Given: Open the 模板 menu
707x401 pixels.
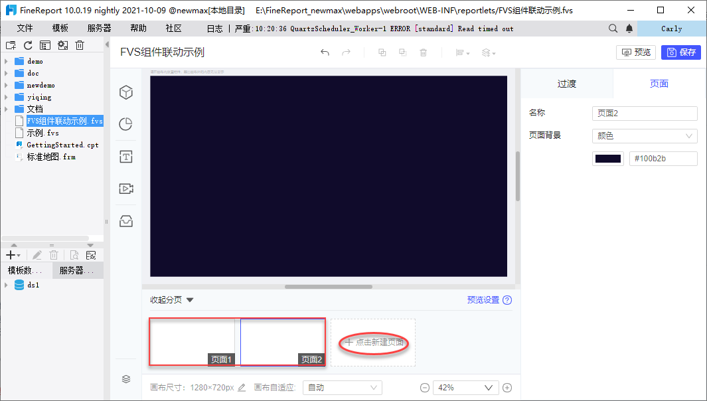Looking at the screenshot, I should tap(60, 29).
